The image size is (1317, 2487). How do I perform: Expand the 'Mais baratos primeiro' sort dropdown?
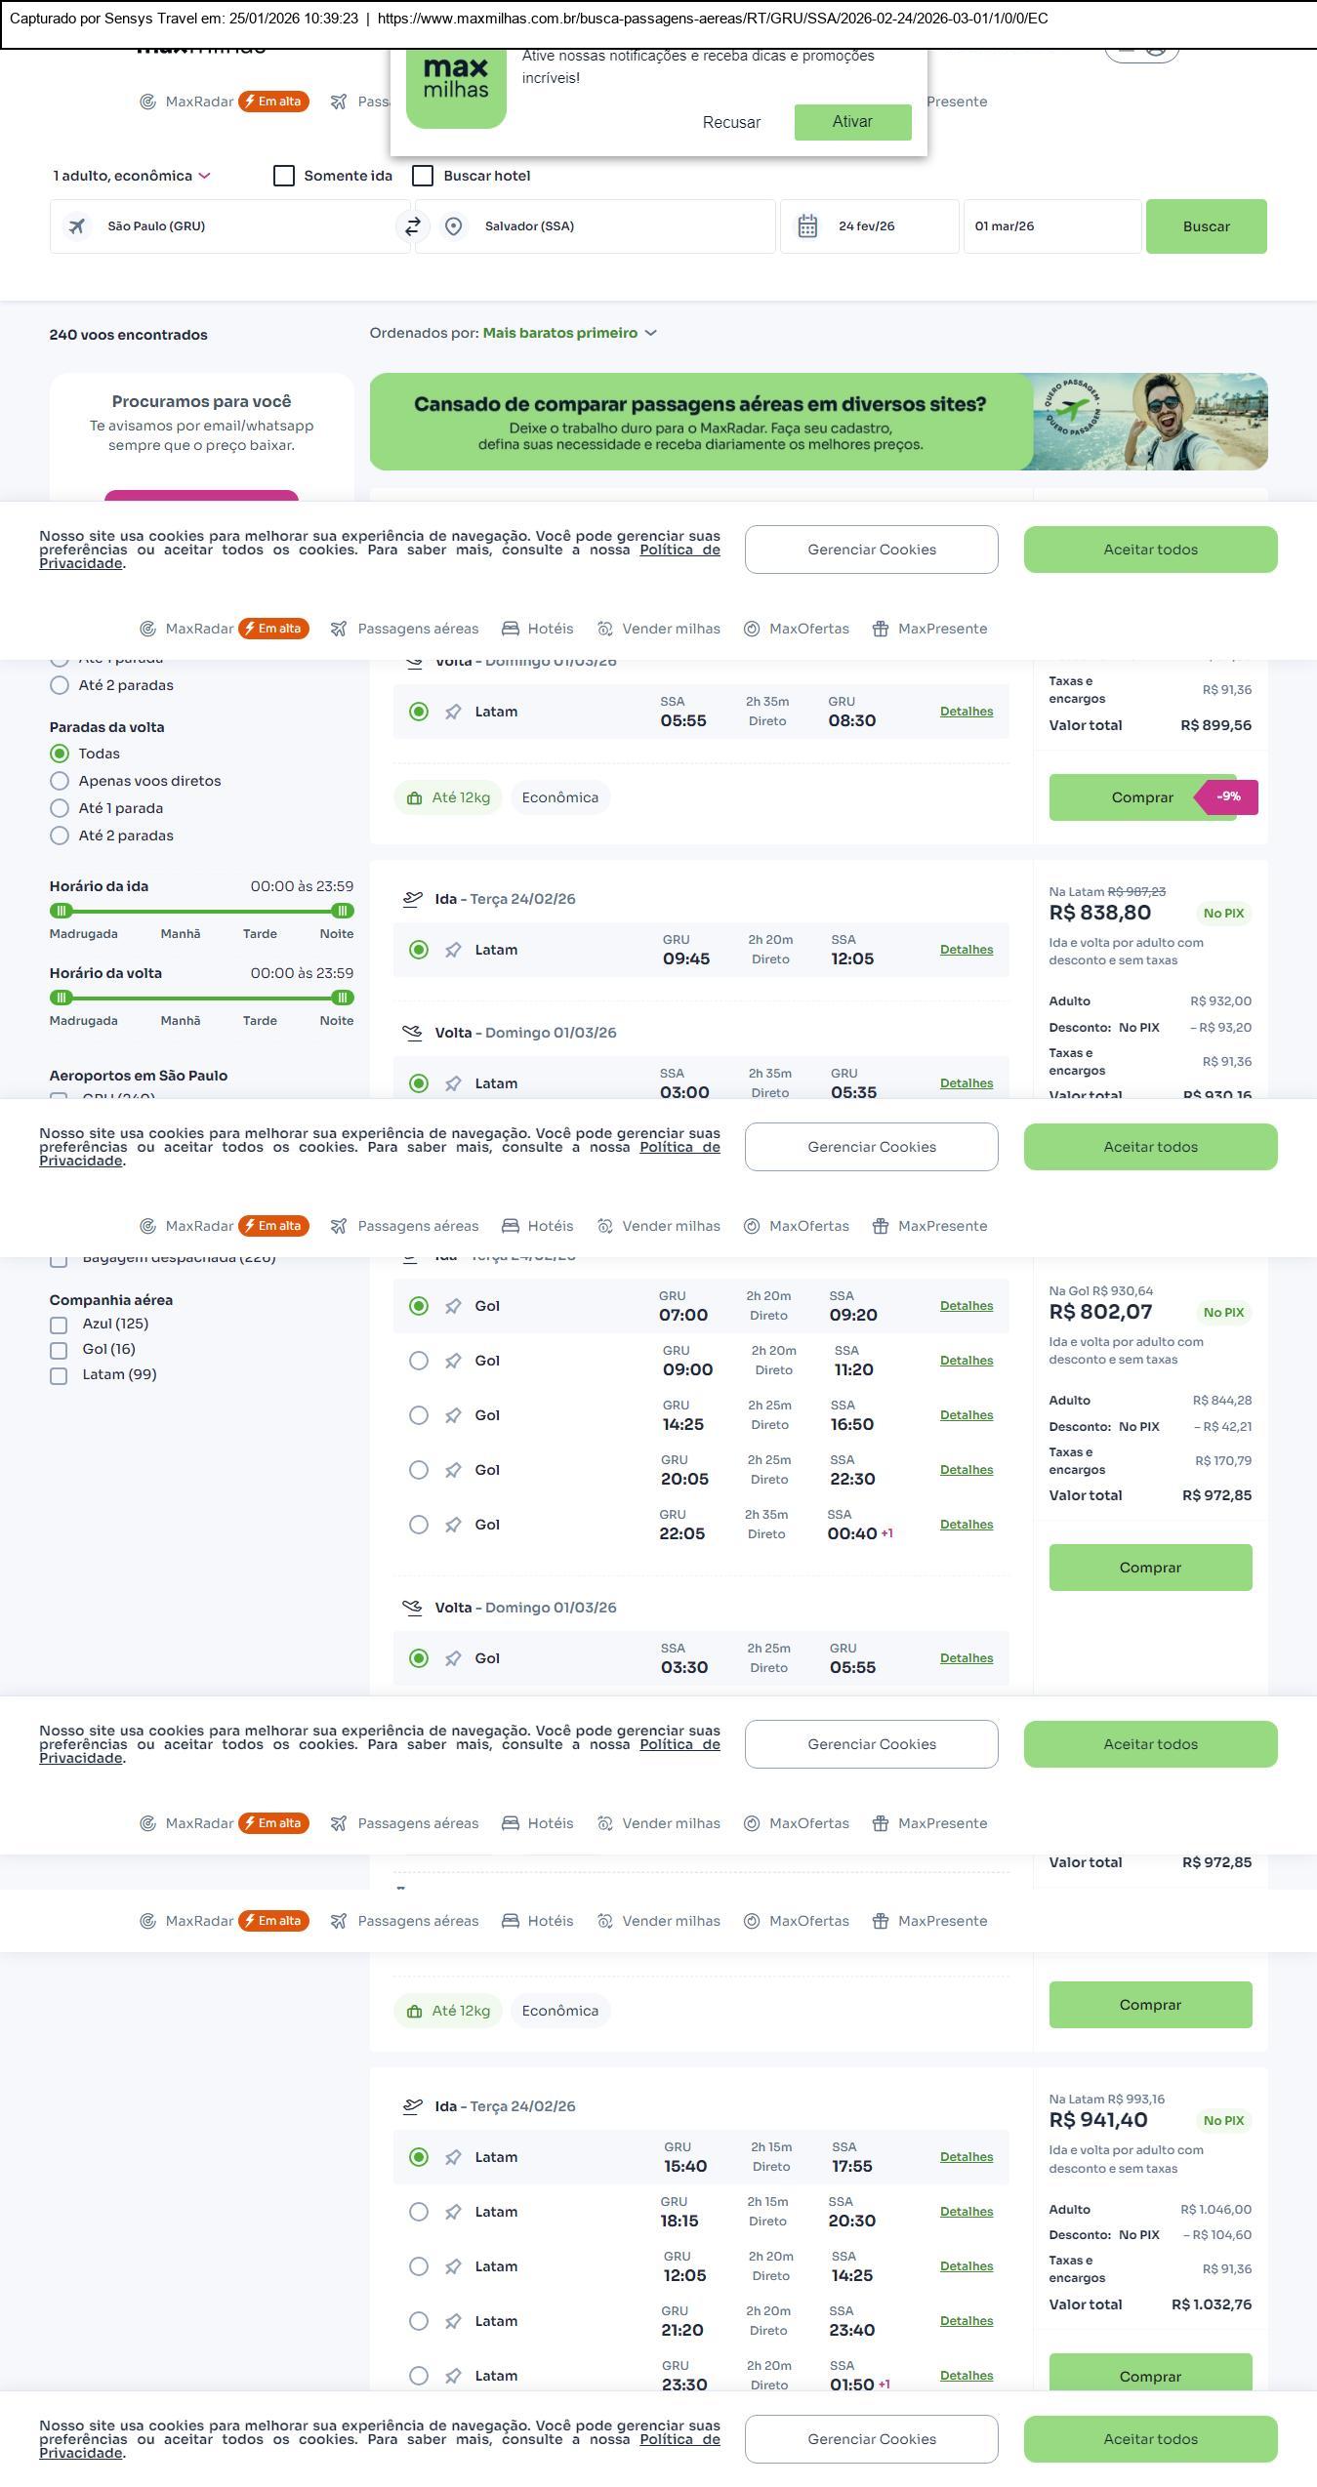(x=569, y=333)
